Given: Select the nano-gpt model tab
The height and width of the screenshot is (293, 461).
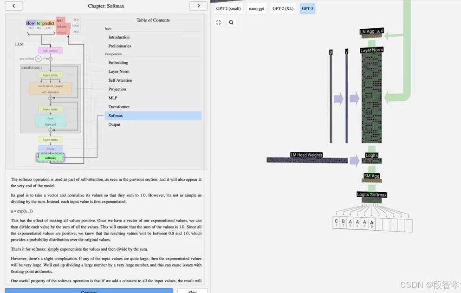Looking at the screenshot, I should [x=257, y=8].
